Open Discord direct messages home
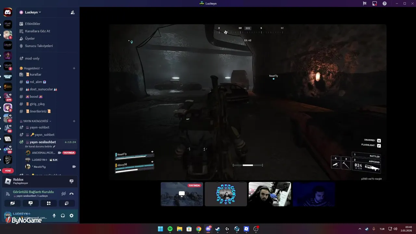Image resolution: width=416 pixels, height=234 pixels. pos(8,12)
